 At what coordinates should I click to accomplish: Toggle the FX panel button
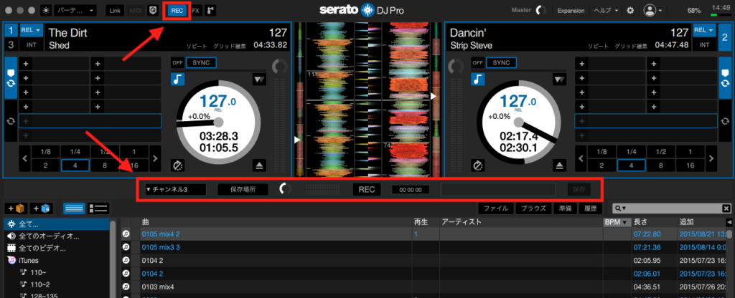pyautogui.click(x=196, y=10)
